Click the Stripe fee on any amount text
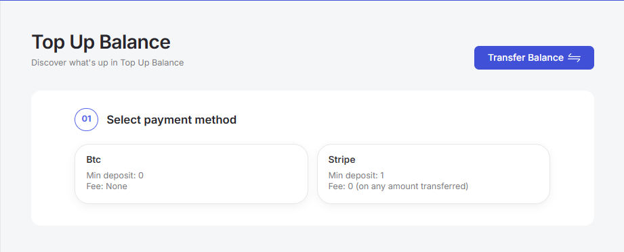This screenshot has width=624, height=252. click(x=398, y=186)
